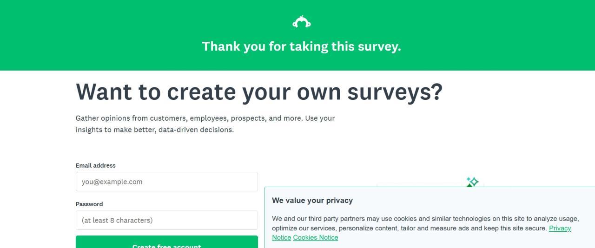Click the 'Gather opinions from customers' text line

(205, 118)
